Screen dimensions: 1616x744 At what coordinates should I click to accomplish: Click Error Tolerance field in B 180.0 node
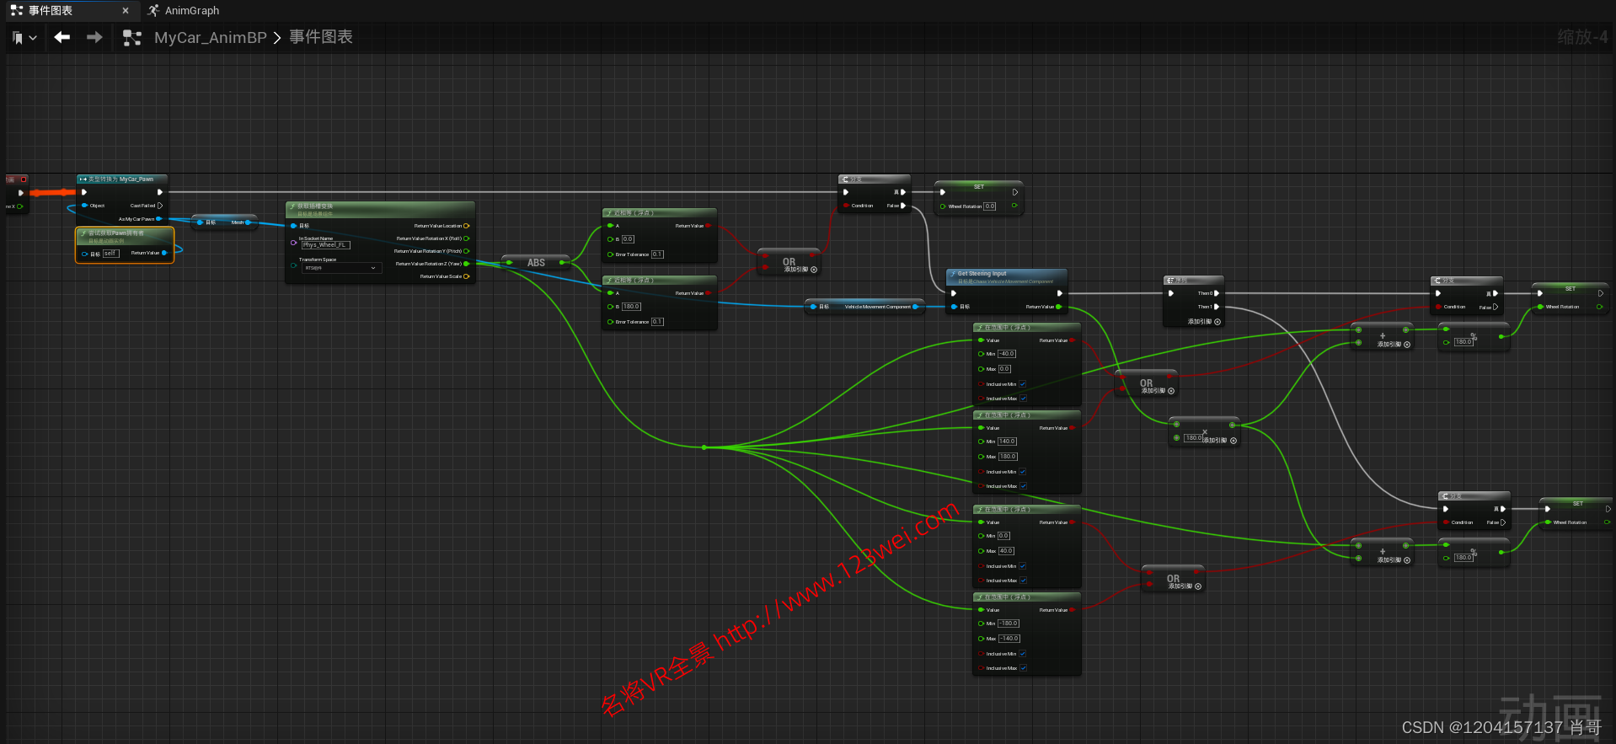(x=657, y=322)
